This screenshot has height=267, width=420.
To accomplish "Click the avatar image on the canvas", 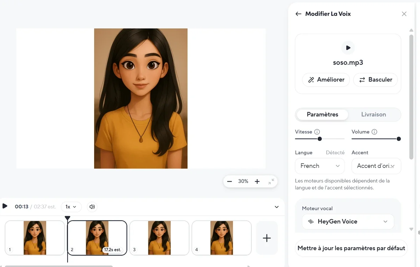I will (x=141, y=98).
